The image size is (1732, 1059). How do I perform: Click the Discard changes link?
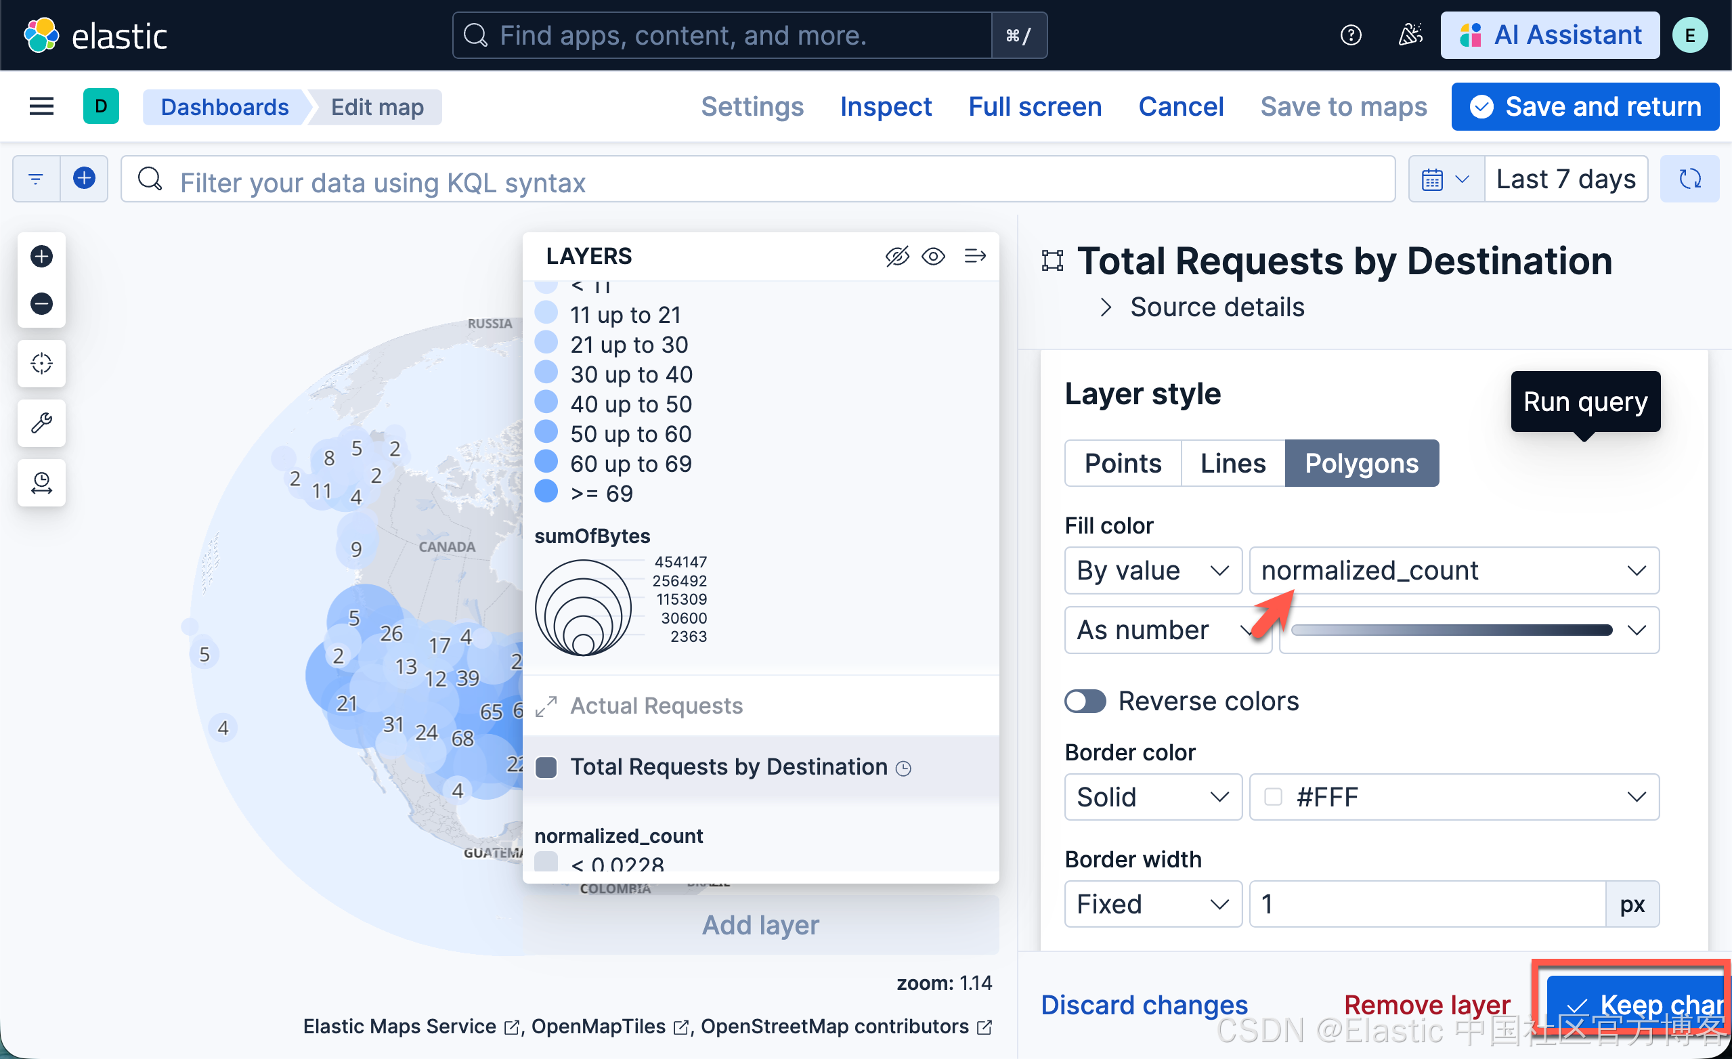pos(1144,1005)
